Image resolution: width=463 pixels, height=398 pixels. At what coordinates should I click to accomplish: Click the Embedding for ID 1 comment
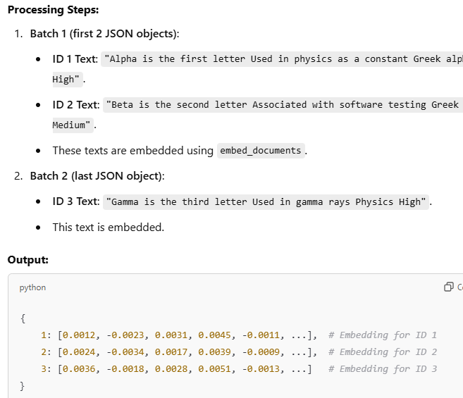383,335
